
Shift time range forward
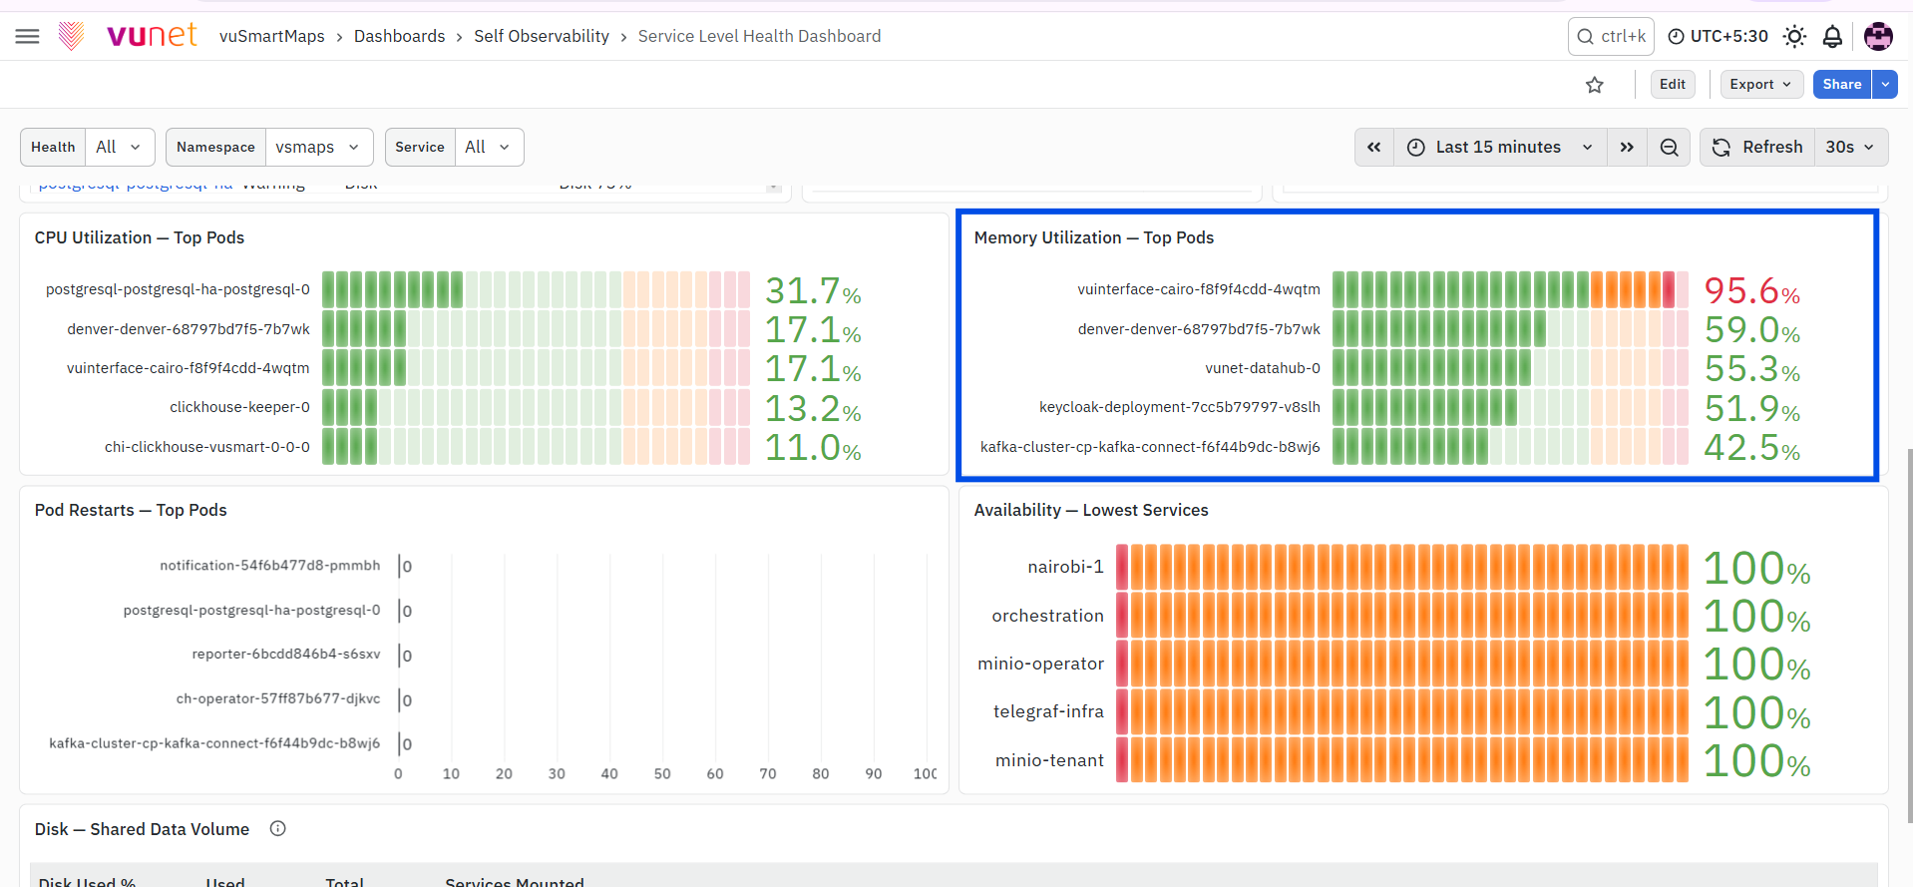pyautogui.click(x=1627, y=148)
